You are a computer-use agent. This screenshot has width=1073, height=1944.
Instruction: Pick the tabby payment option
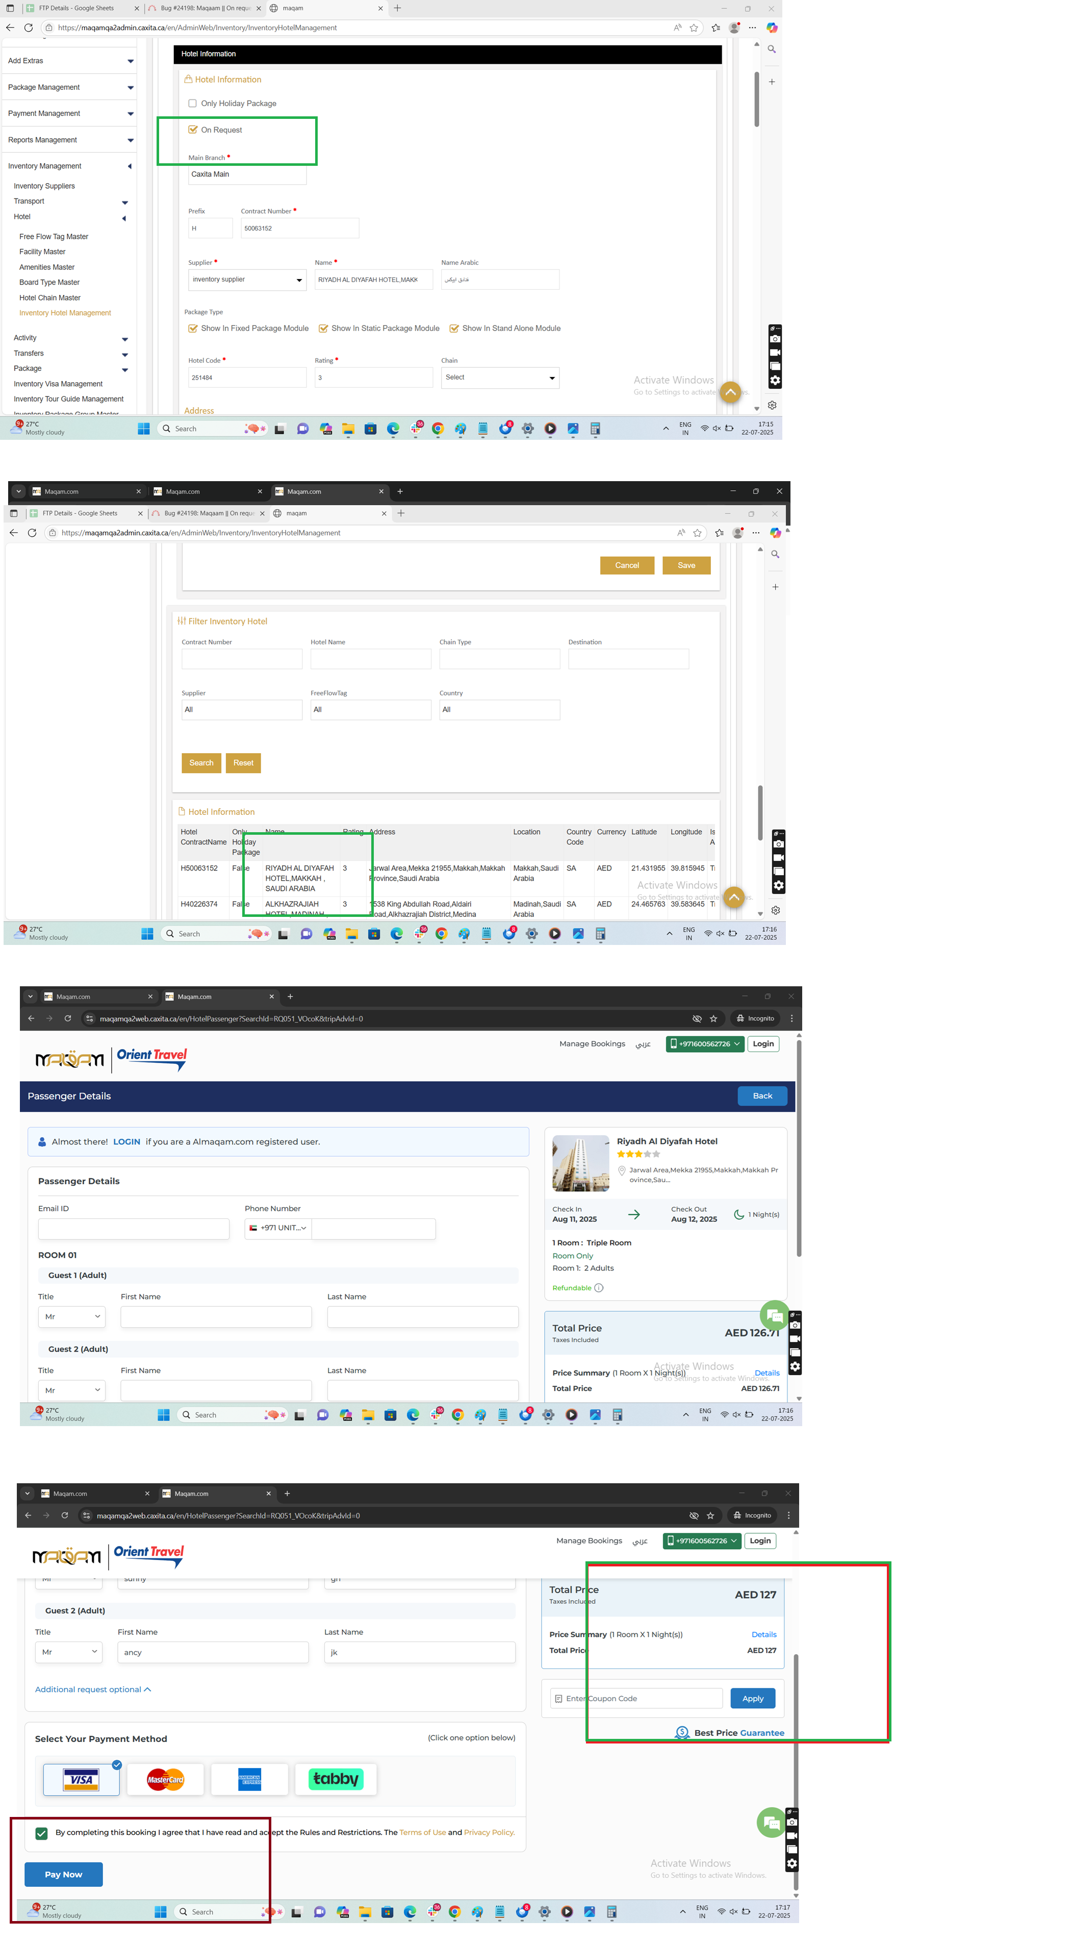336,1779
